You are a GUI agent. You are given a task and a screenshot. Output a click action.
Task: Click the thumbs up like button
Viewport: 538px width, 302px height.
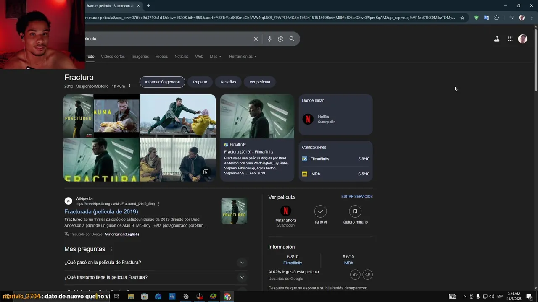[x=355, y=275]
